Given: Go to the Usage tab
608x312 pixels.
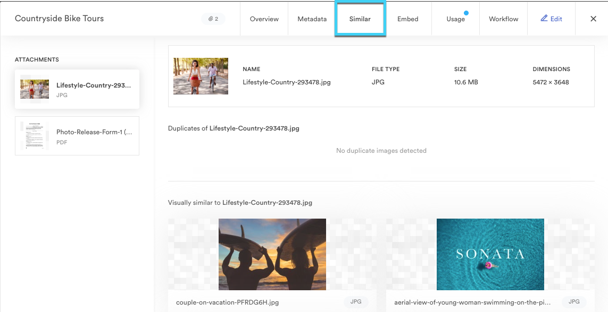Looking at the screenshot, I should point(456,19).
